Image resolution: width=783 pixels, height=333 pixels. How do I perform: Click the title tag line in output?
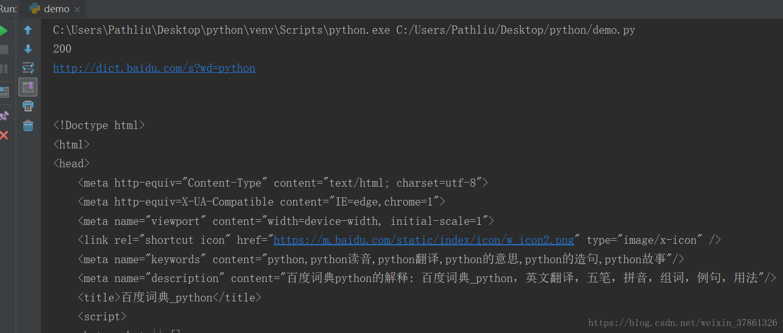(x=169, y=298)
